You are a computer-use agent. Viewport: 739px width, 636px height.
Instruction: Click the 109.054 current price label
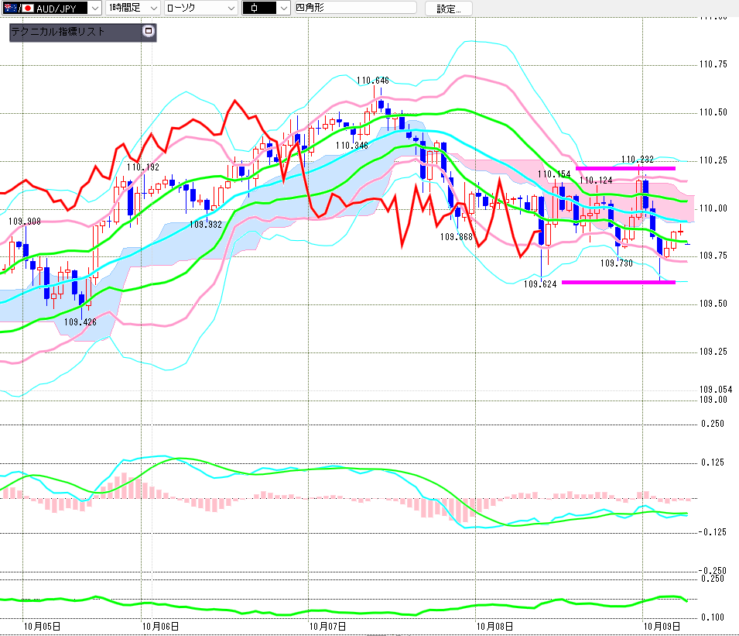[x=716, y=389]
